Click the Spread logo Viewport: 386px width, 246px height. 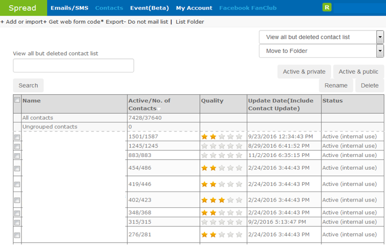23,8
